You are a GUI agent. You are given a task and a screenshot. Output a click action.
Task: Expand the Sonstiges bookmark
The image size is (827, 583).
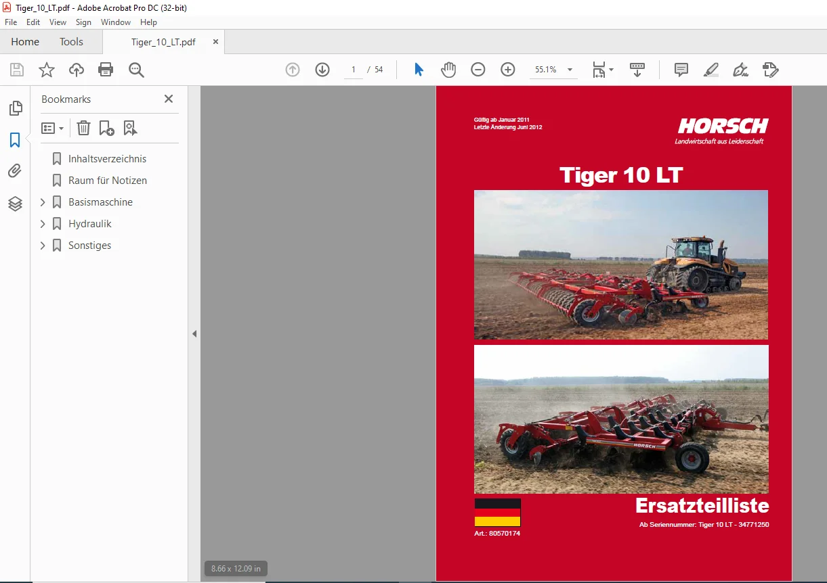43,246
